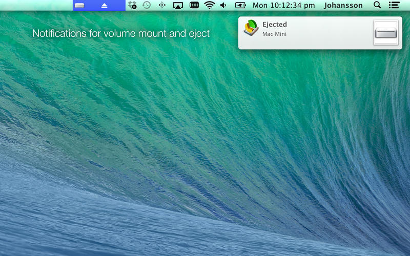Click the memory chip menu bar icon
The image size is (410, 256).
pyautogui.click(x=194, y=5)
